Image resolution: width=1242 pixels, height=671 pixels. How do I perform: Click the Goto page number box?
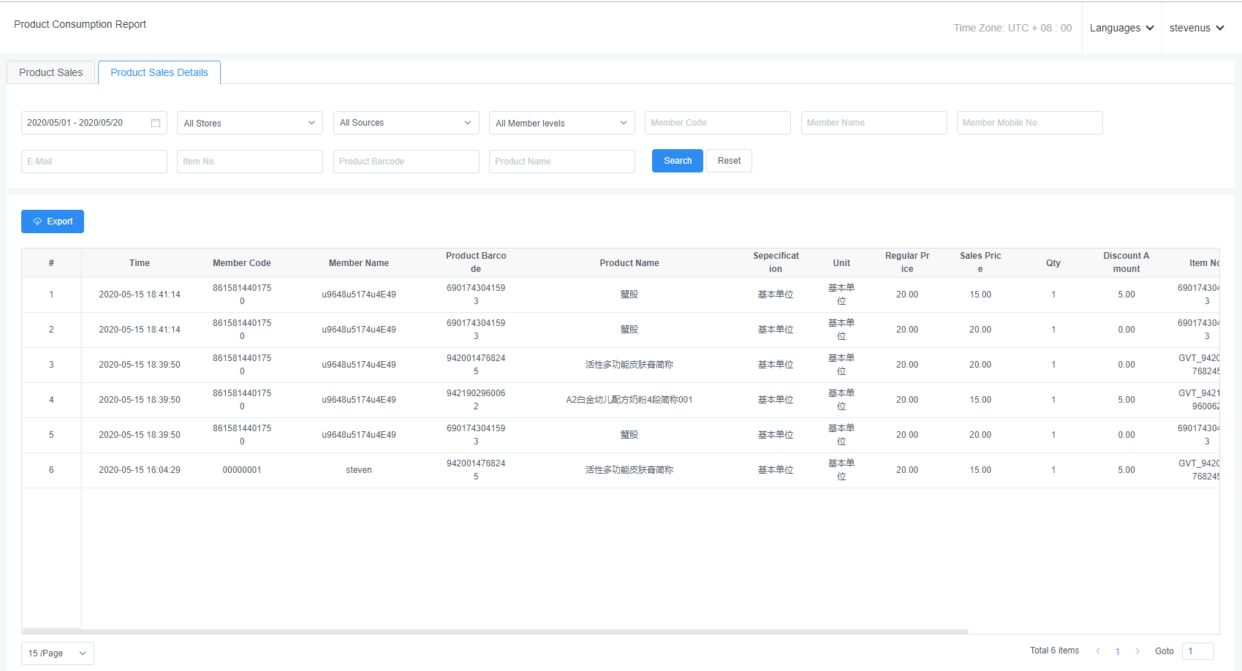pos(1197,651)
